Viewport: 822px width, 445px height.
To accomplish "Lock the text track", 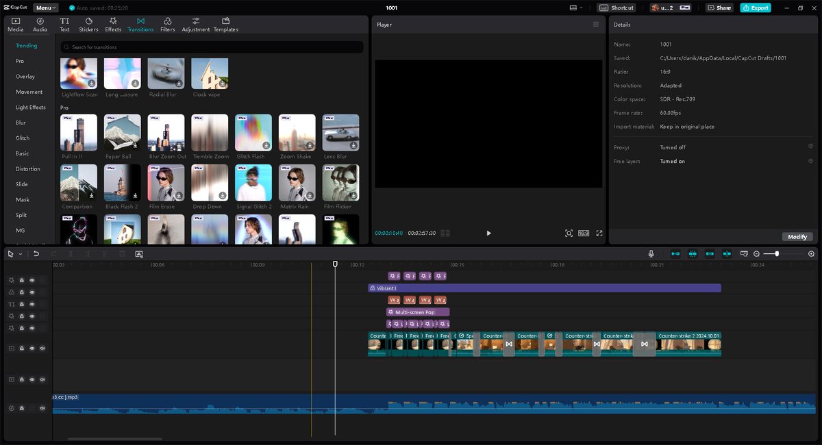I will pyautogui.click(x=21, y=304).
